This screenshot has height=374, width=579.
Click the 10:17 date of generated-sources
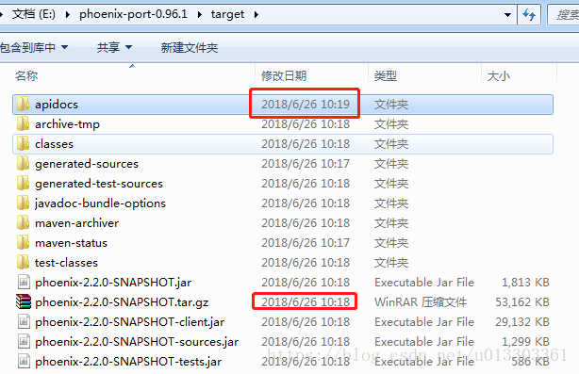tap(306, 163)
